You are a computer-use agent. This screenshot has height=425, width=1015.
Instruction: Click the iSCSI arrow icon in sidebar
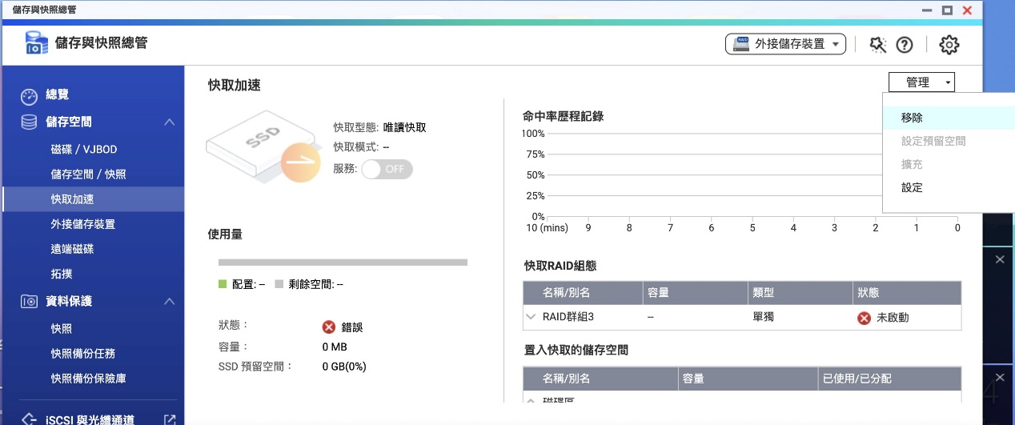click(29, 419)
